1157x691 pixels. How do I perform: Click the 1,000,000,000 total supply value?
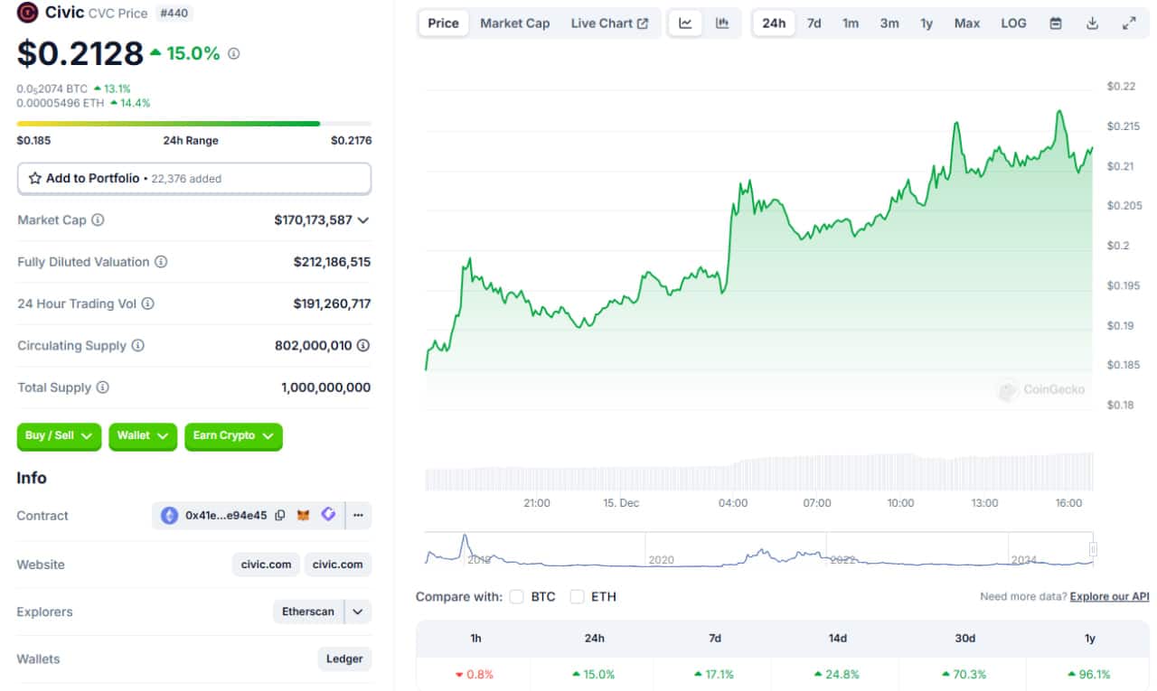(x=325, y=388)
